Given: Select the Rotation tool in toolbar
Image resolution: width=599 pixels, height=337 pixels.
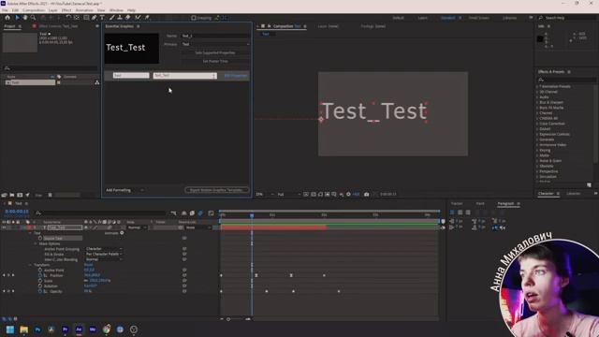Looking at the screenshot, I should (x=68, y=18).
